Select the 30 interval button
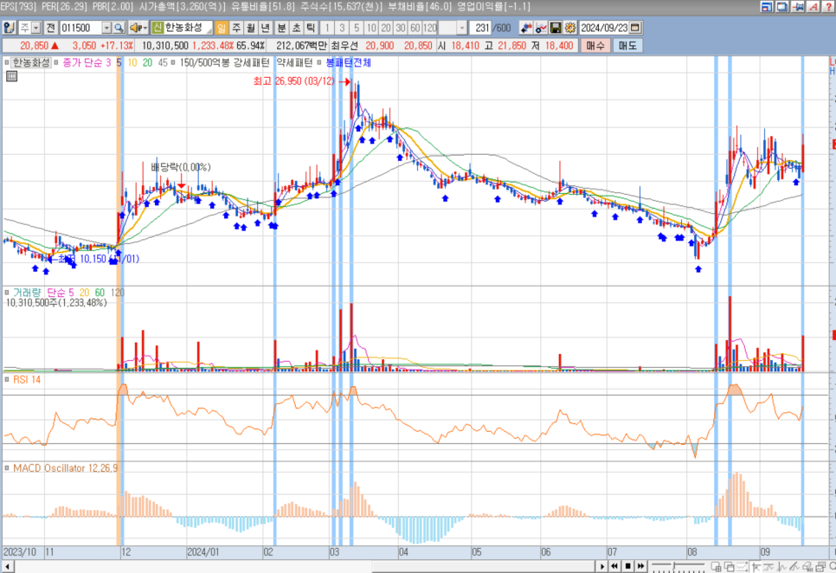 pyautogui.click(x=401, y=28)
